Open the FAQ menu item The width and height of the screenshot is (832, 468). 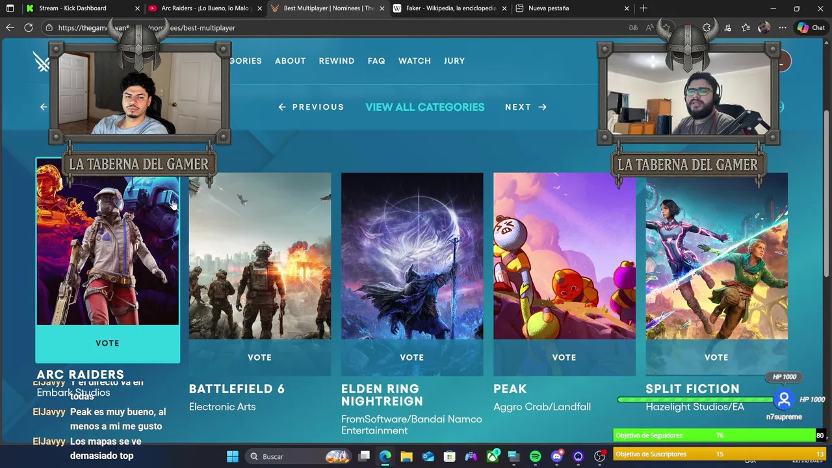pos(376,60)
